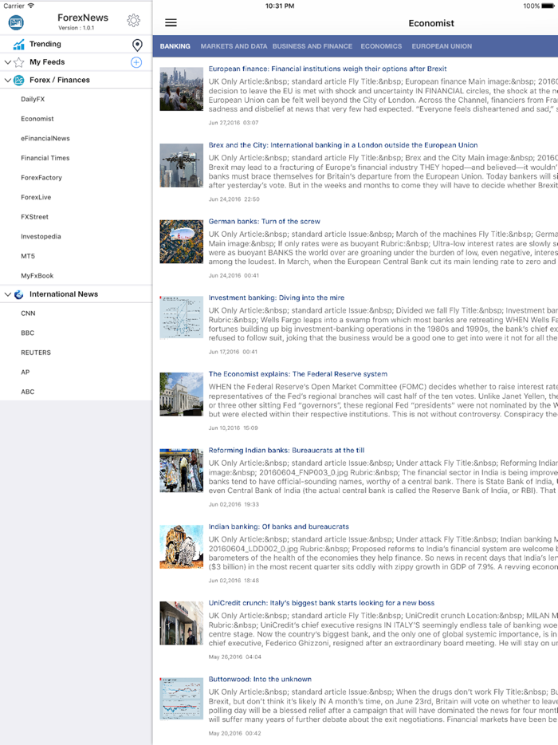The height and width of the screenshot is (745, 558).
Task: Switch to the Economics tab
Action: click(381, 46)
